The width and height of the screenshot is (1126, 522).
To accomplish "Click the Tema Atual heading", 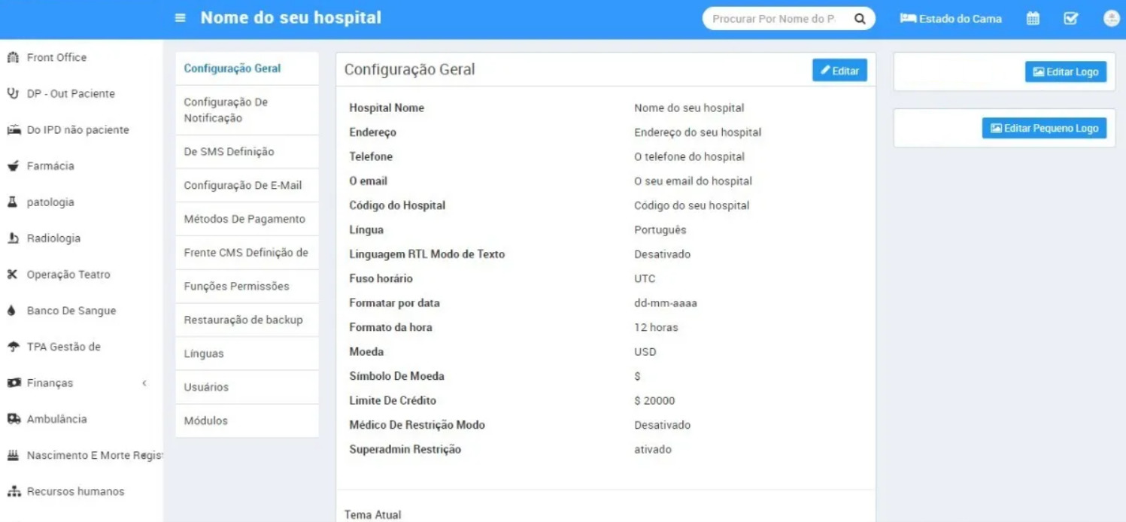I will pos(372,515).
